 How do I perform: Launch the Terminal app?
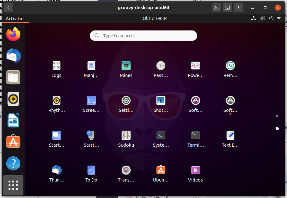[195, 139]
